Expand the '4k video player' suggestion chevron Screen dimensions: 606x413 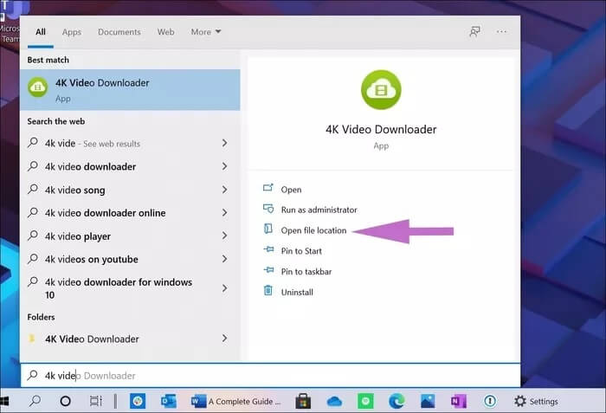[x=224, y=236]
